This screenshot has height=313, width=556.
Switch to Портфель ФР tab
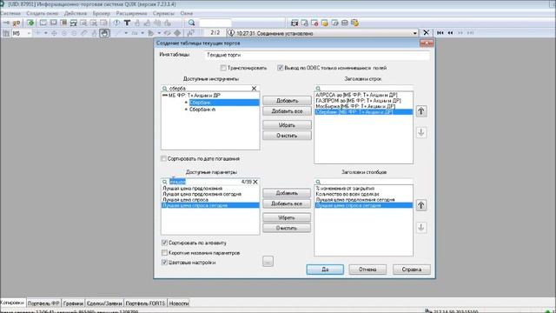coord(43,303)
